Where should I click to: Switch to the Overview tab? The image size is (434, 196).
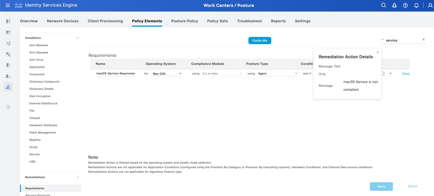coord(29,21)
